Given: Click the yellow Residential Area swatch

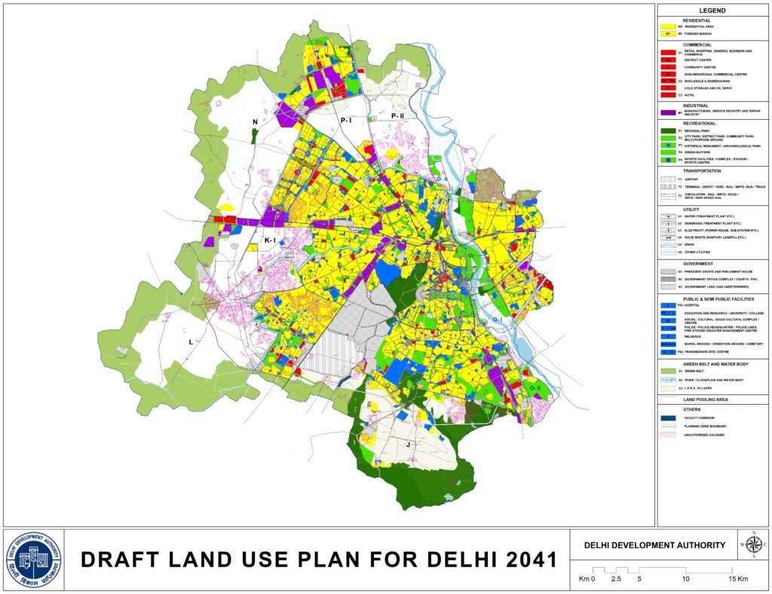Looking at the screenshot, I should point(668,26).
